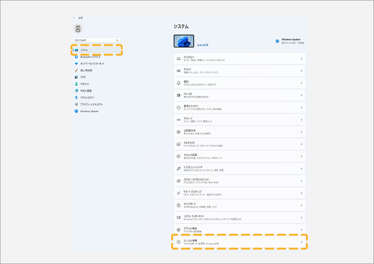Image resolution: width=374 pixels, height=264 pixels.
Task: Click the Windows Update sync icon at top right
Action: click(278, 41)
